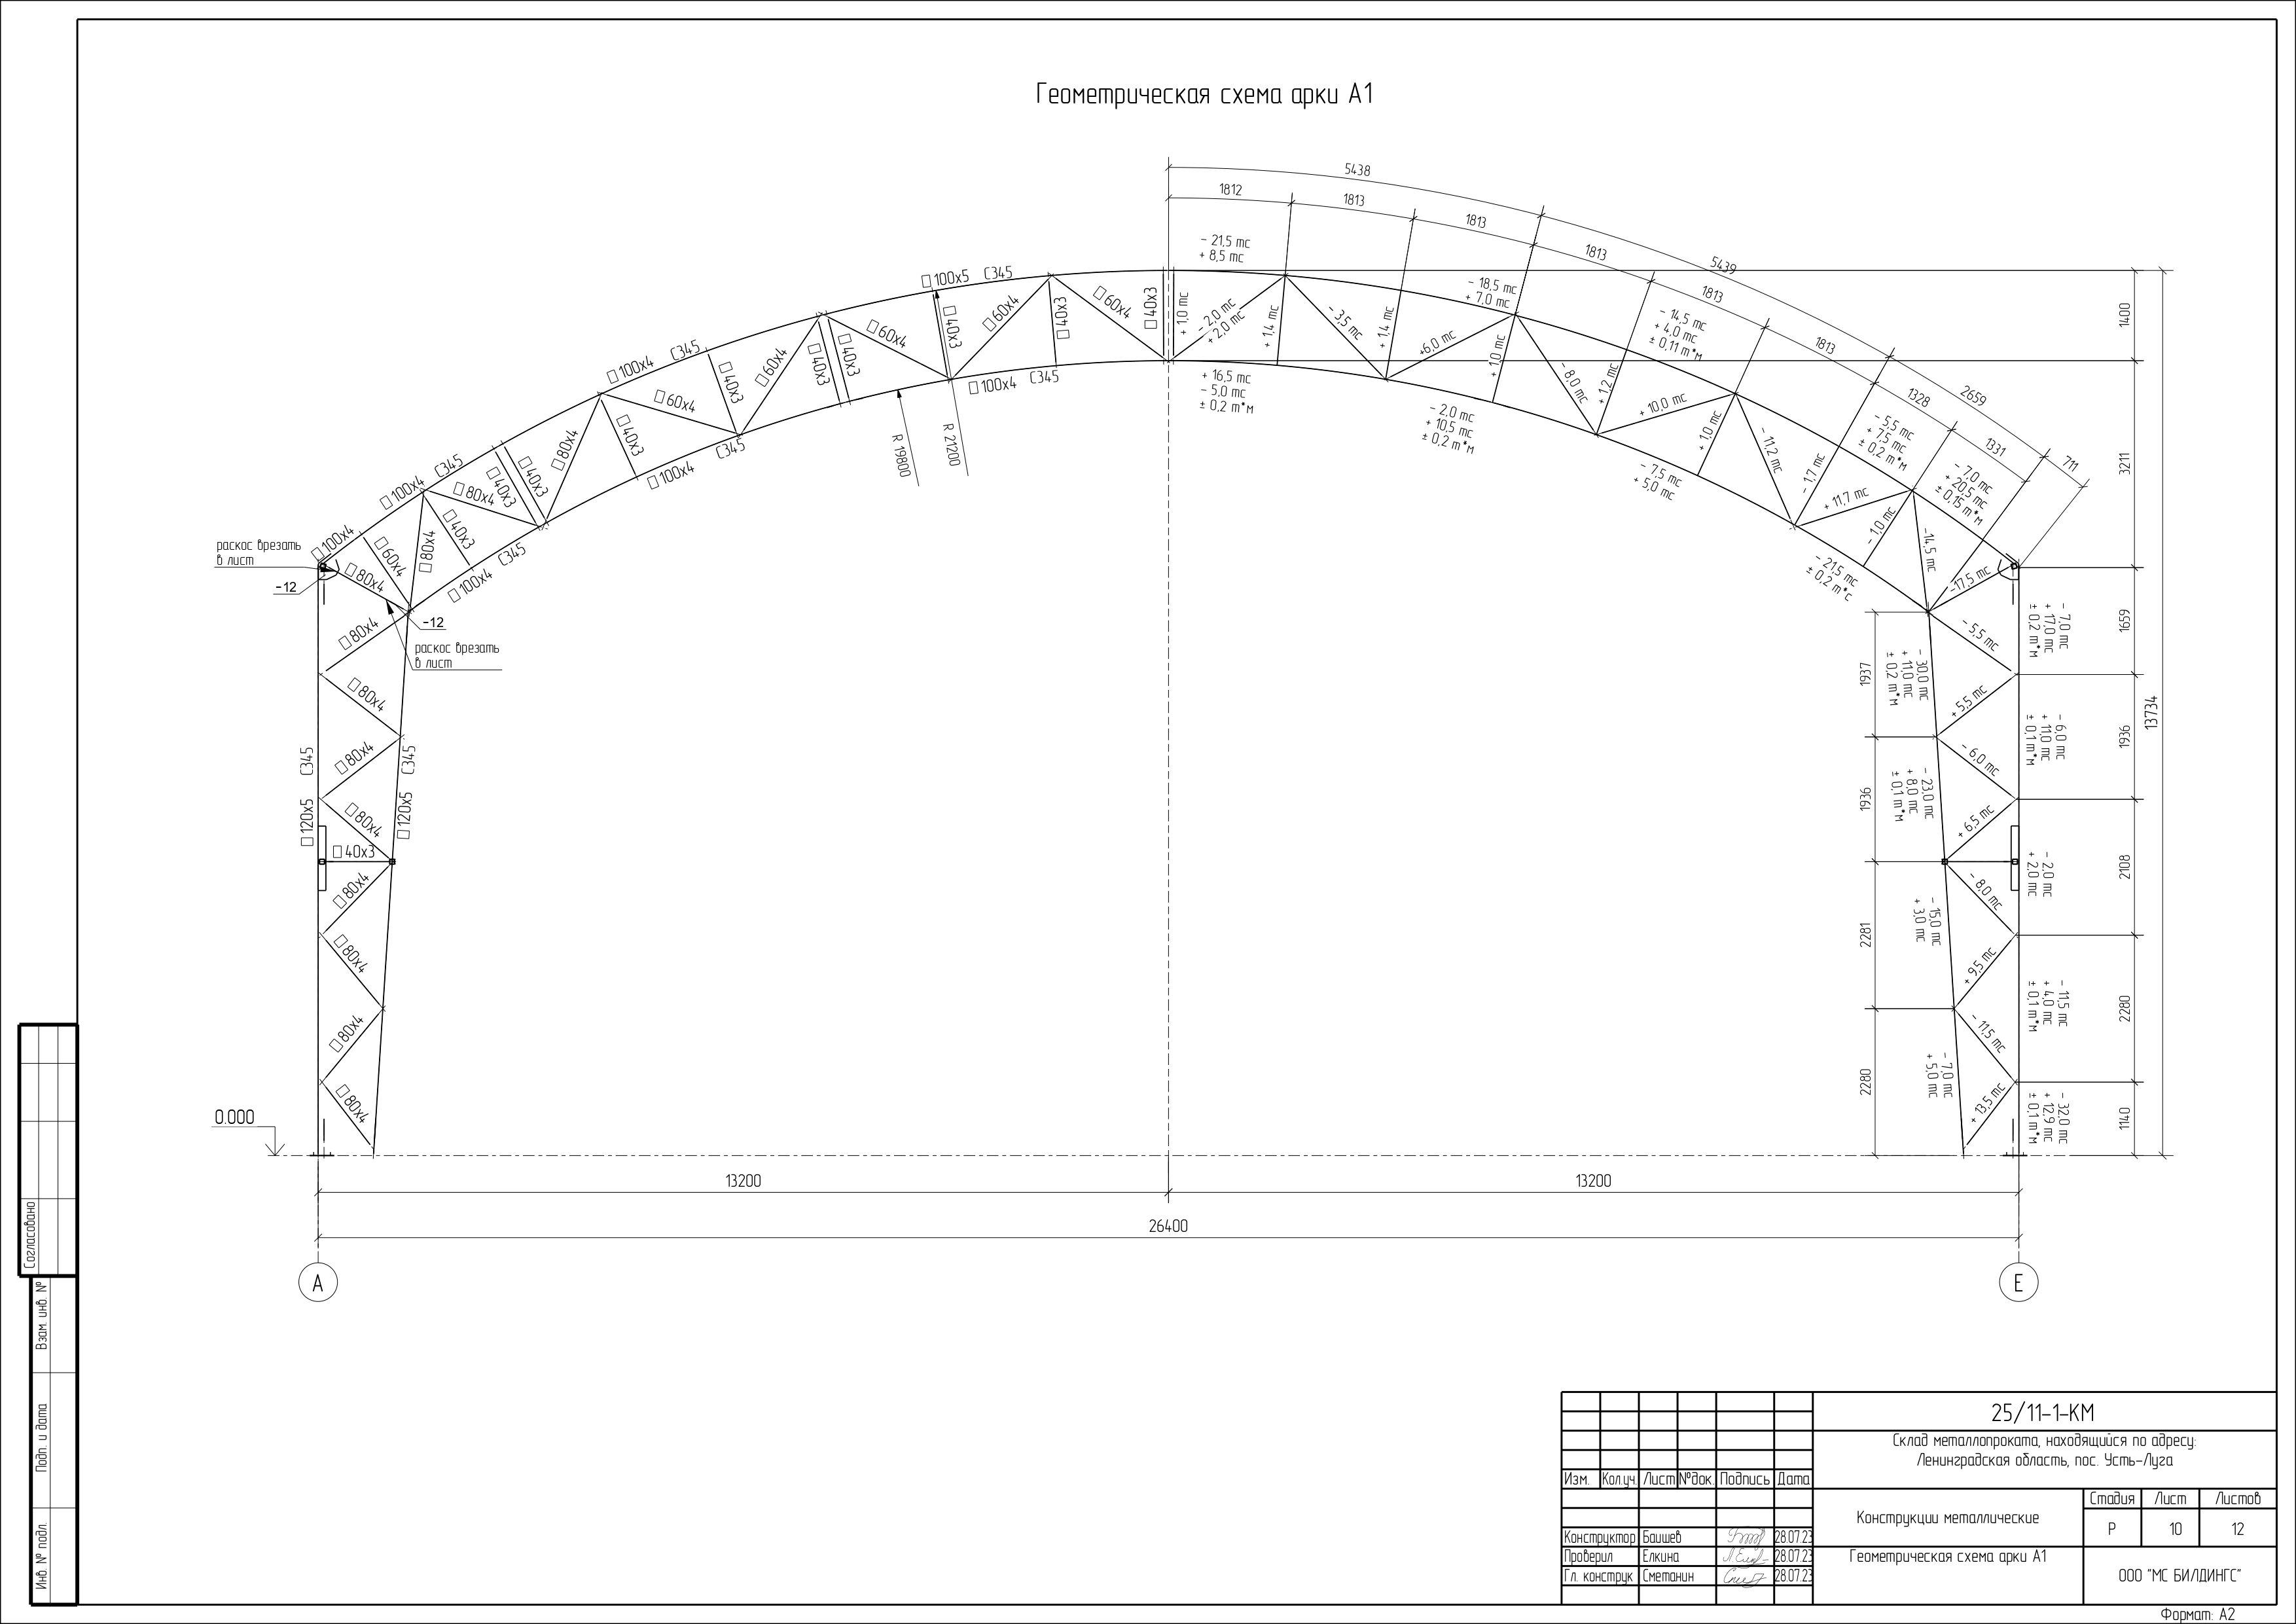Screen dimensions: 2296x1624
Task: Click drawing number 25/11-1-КМ in title block
Action: pos(2042,1412)
